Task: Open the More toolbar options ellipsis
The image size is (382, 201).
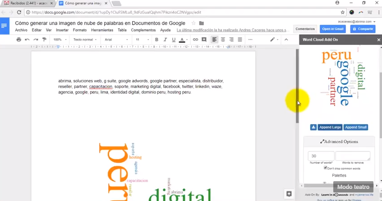Action: point(250,40)
